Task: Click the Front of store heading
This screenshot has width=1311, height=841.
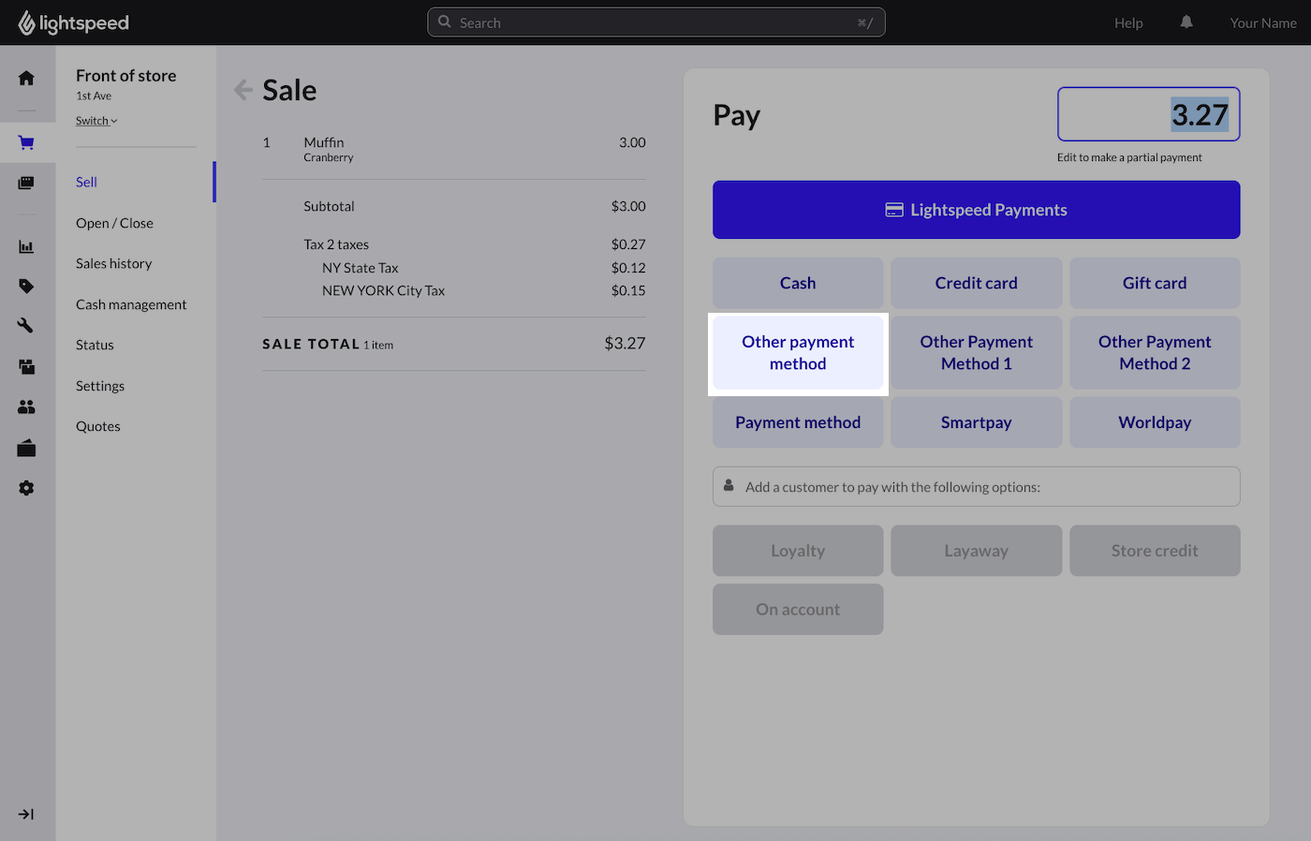Action: click(x=126, y=76)
